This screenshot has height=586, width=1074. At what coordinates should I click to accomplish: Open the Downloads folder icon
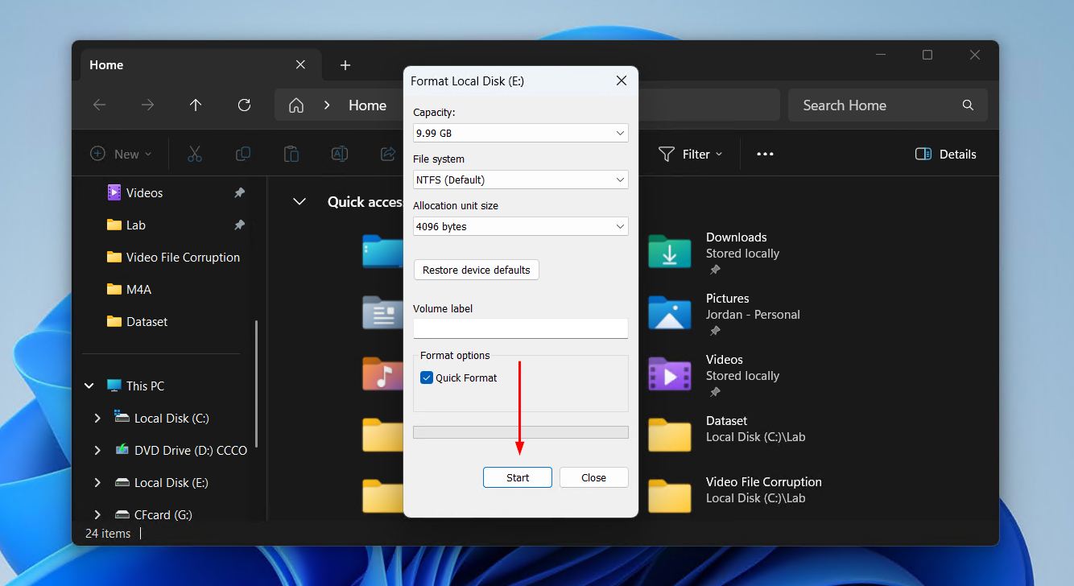coord(669,252)
